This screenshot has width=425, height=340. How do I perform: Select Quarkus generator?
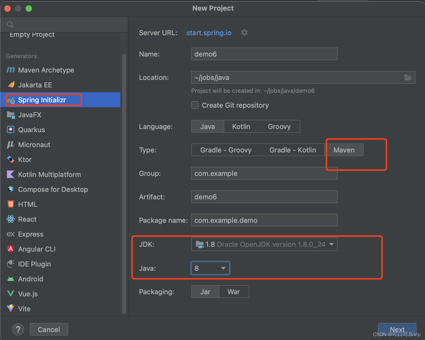(x=60, y=130)
